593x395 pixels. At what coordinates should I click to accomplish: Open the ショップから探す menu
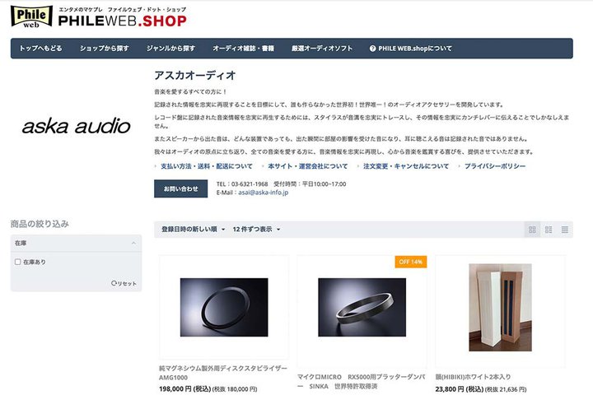[105, 49]
